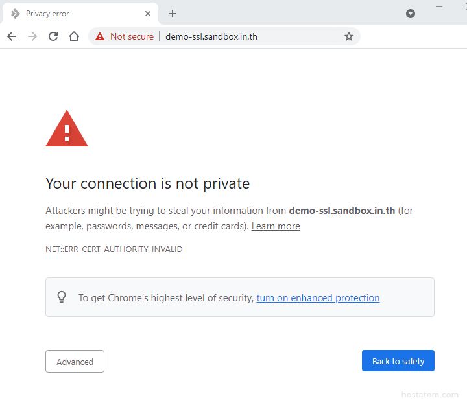This screenshot has width=467, height=405.
Task: Bookmark this page with the star
Action: [x=349, y=36]
